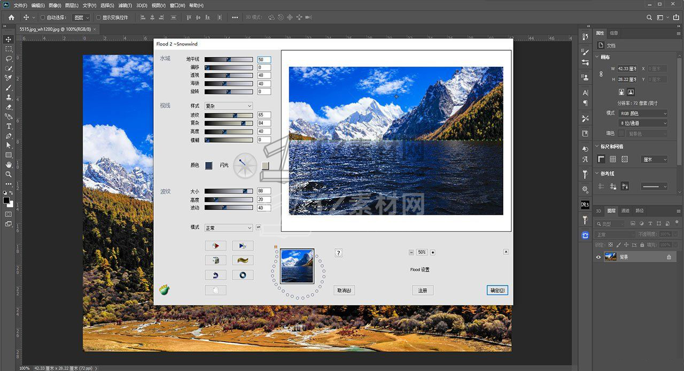Click the Flood Flaming Pear logo
Image resolution: width=684 pixels, height=371 pixels.
[165, 290]
